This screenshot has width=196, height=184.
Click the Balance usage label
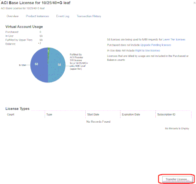[11, 44]
